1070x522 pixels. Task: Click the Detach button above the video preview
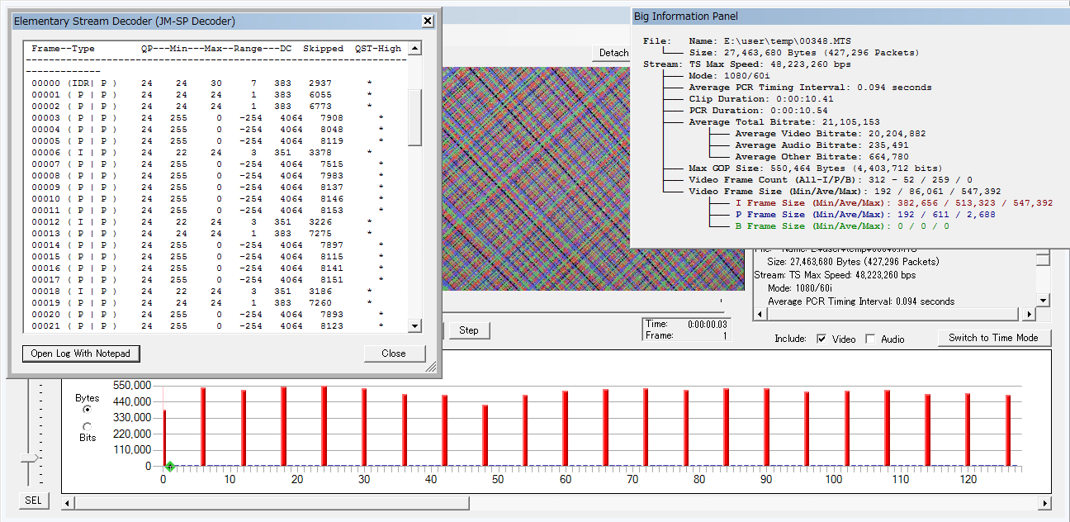613,53
